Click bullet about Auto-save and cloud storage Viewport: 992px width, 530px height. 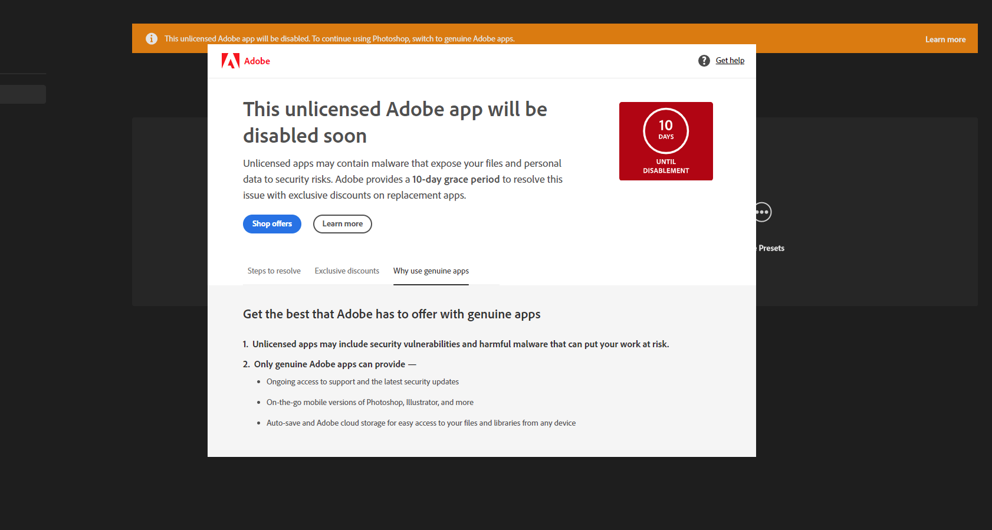click(421, 423)
